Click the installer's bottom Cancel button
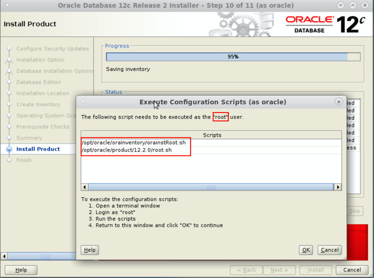The image size is (374, 278). [x=352, y=270]
